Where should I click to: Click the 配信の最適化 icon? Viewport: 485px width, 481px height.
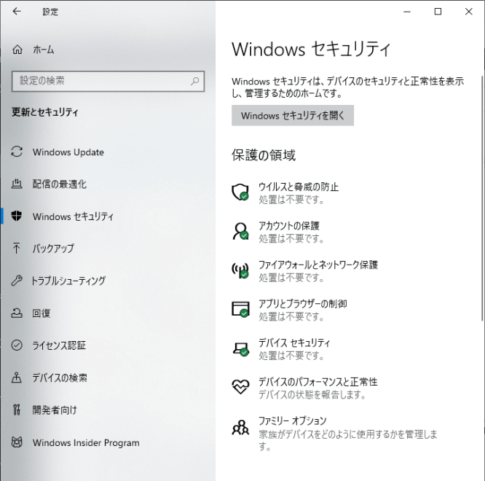17,184
